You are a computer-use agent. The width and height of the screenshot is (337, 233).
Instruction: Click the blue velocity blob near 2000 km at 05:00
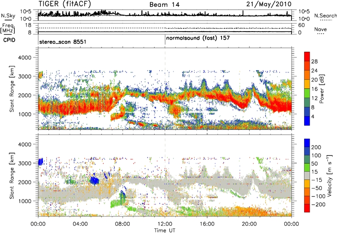(x=94, y=180)
